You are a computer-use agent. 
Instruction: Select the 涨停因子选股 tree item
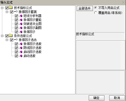pyautogui.click(x=32, y=44)
